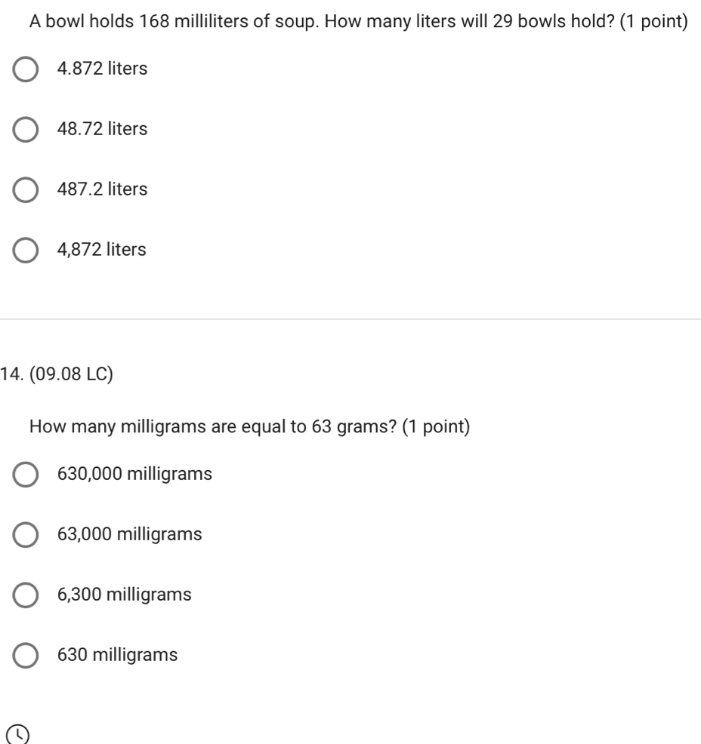
Task: Click the "4,872 liters" answer text
Action: click(102, 249)
